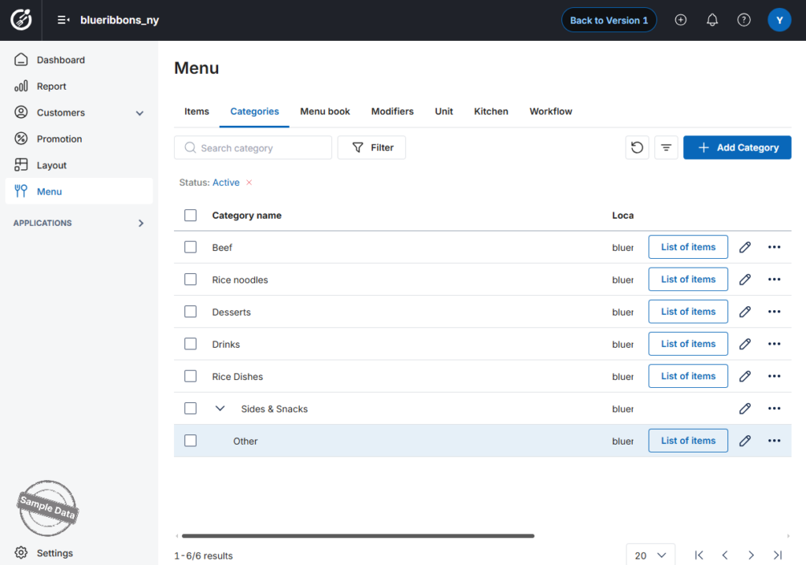Screen dimensions: 806x565
Task: Expand the Customers sidebar submenu
Action: pyautogui.click(x=139, y=113)
